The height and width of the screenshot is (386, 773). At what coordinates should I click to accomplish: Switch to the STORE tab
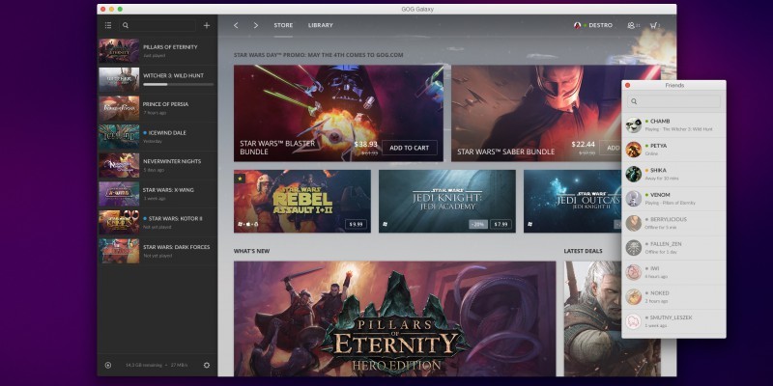point(283,25)
